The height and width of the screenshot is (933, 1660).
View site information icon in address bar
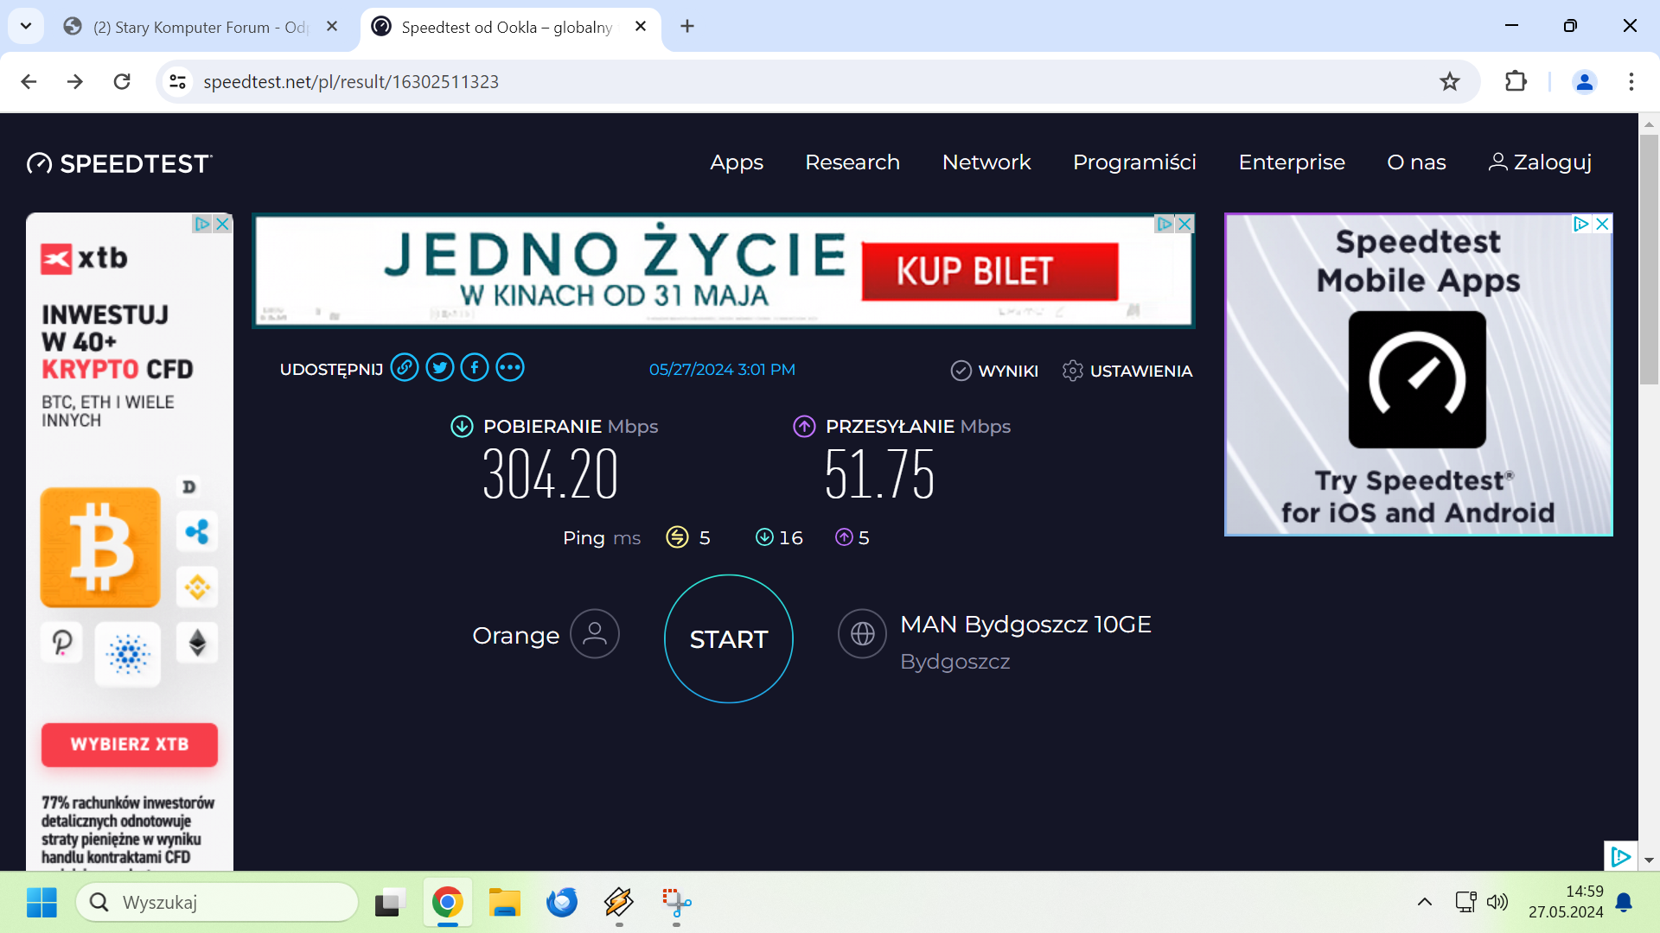[177, 81]
